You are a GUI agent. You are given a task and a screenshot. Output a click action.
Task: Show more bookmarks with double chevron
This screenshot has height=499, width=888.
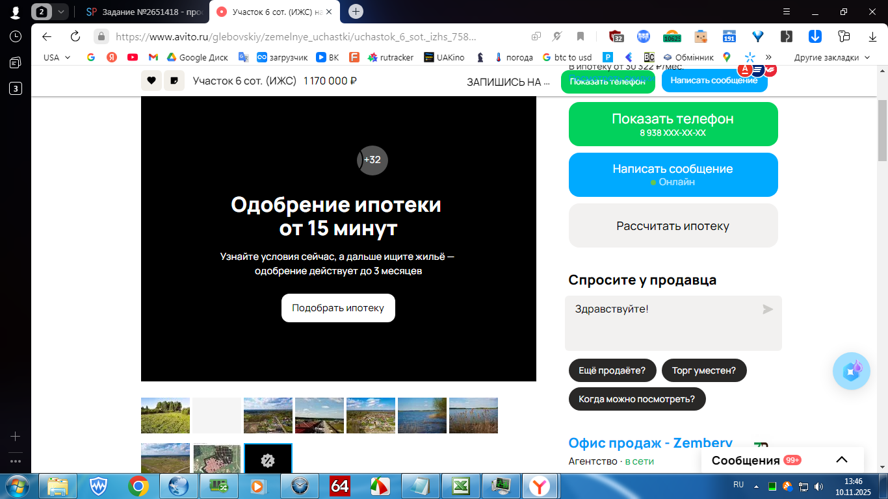click(x=768, y=57)
